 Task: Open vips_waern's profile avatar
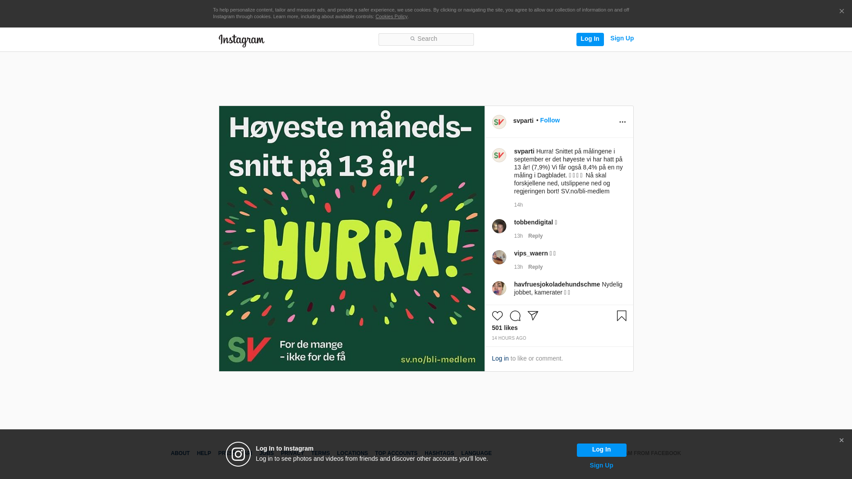point(499,257)
